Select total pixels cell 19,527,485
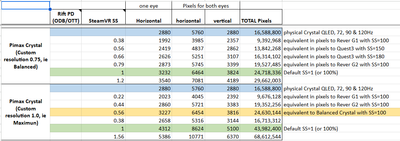400x141 pixels. pos(261,64)
